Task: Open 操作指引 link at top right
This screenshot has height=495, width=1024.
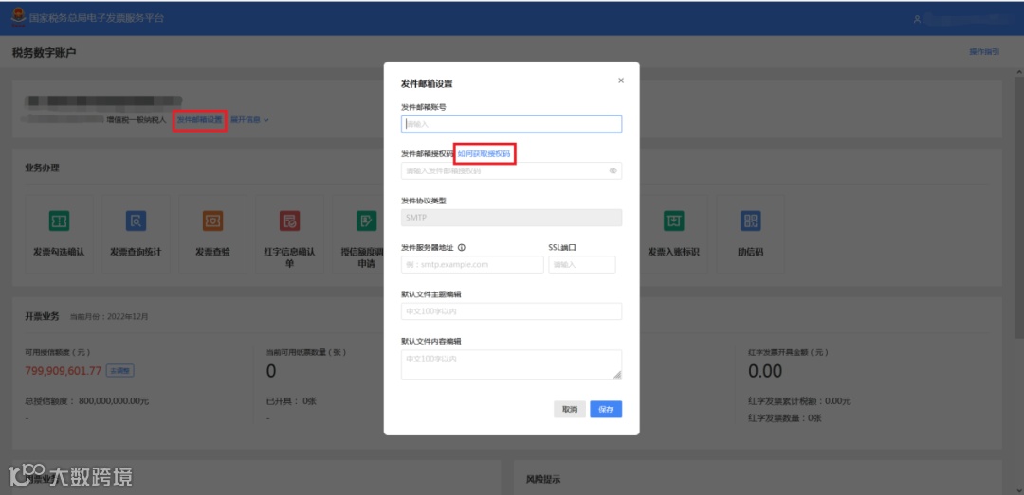Action: click(984, 51)
